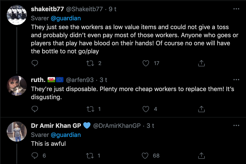Open more options on shakeitb77's tweet
The image size is (246, 164).
click(x=236, y=9)
